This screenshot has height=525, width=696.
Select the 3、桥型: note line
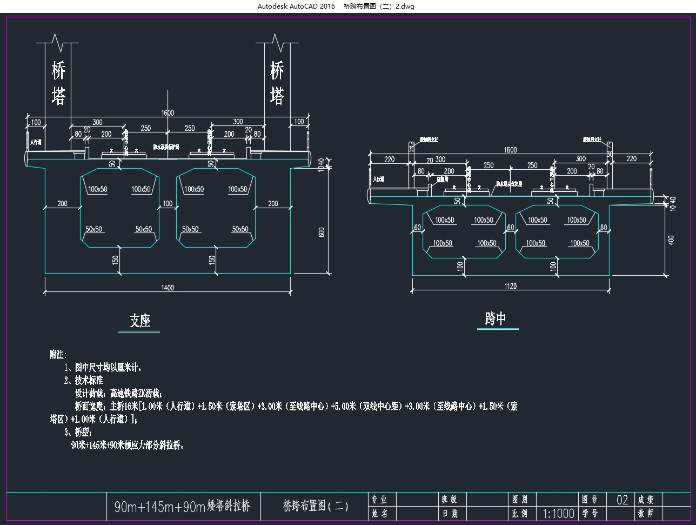[x=79, y=433]
